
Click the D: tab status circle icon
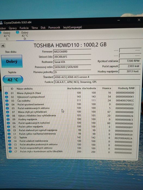pyautogui.click(x=17, y=32)
